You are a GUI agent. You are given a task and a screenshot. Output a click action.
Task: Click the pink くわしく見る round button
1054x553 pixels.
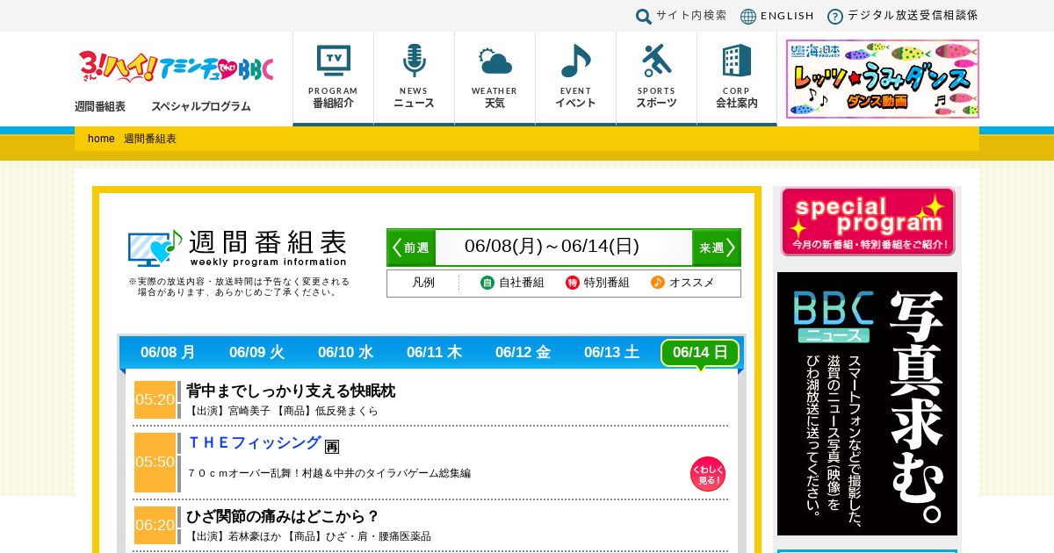click(708, 474)
